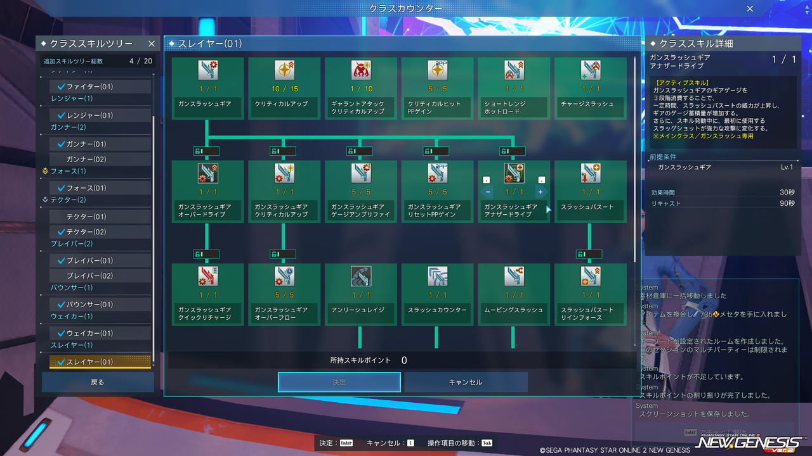Choose the テクター(02) skill tree
The width and height of the screenshot is (812, 456).
click(x=100, y=232)
